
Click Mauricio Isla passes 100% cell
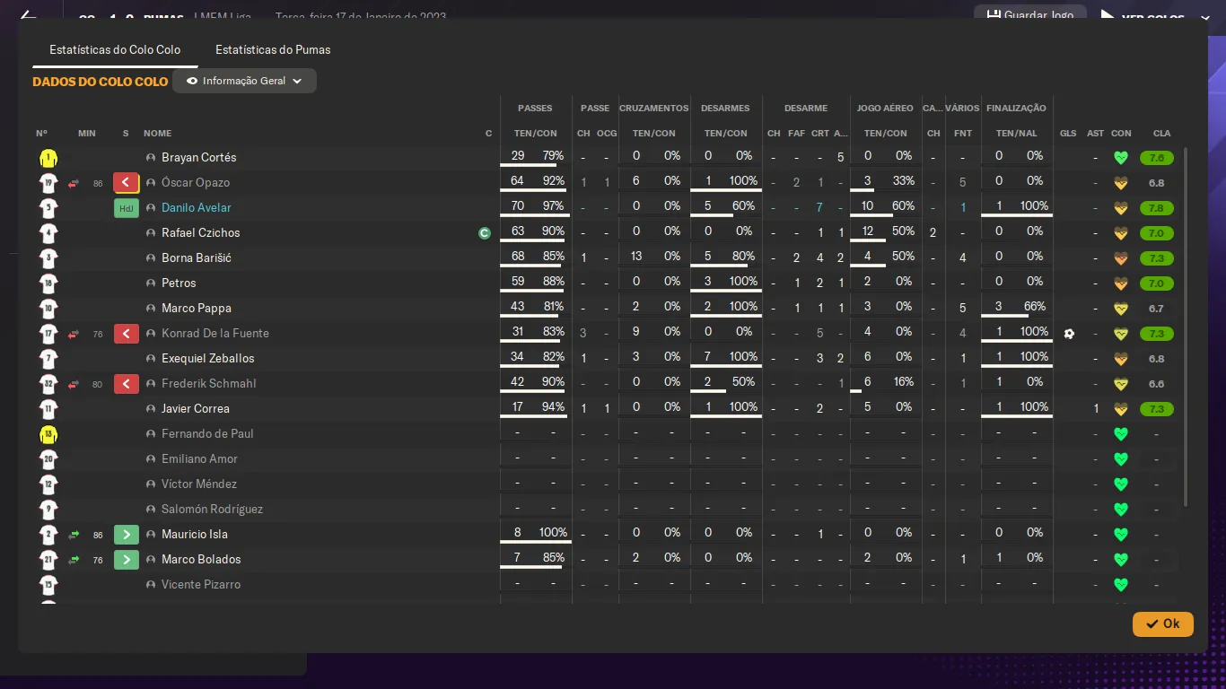pyautogui.click(x=553, y=533)
